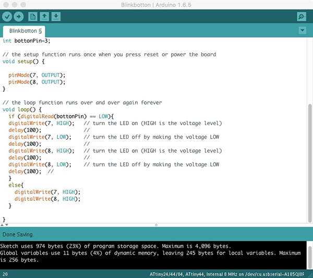Click 'Sketch uses 974 bytes' console line

pos(115,246)
